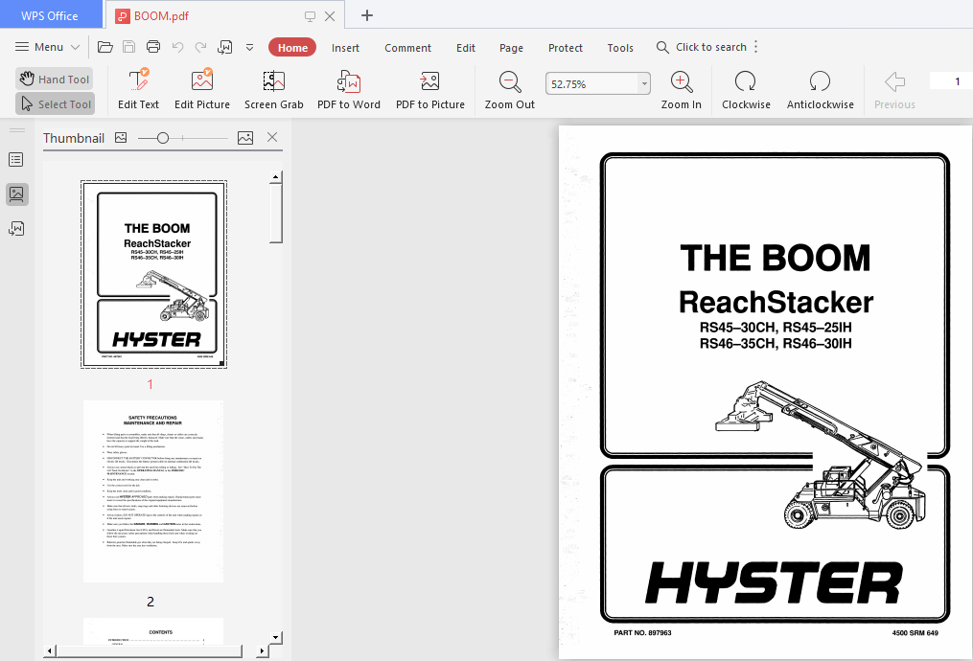Open the Insert tab
The image size is (973, 661).
point(345,48)
